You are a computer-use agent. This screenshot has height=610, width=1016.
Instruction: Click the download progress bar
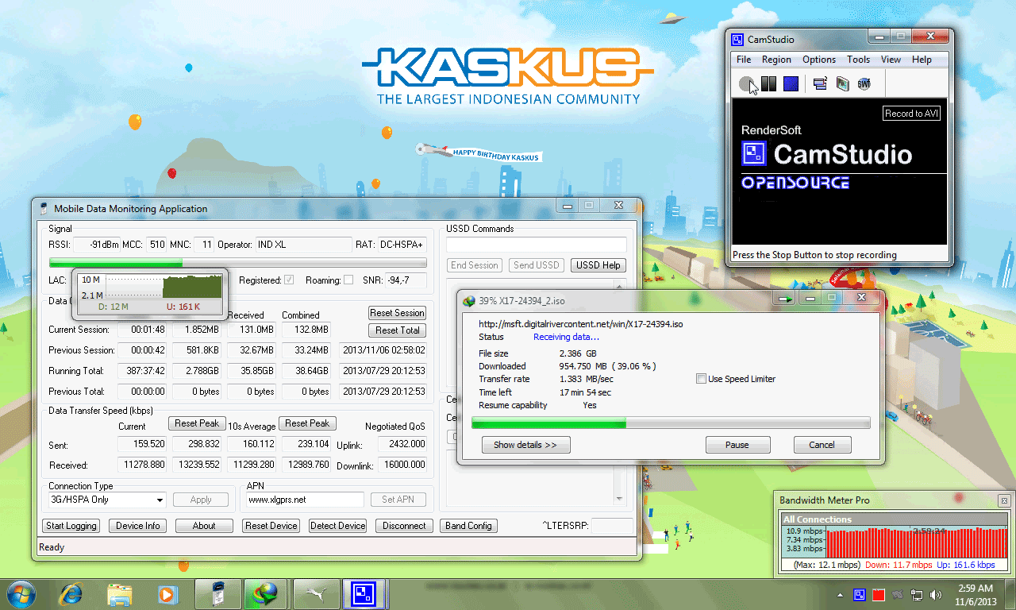tap(671, 423)
